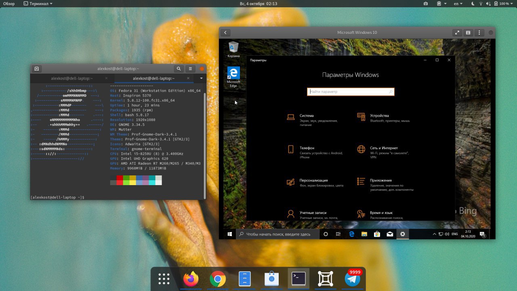Open the clipboard indicator in the top bar
The height and width of the screenshot is (291, 517).
[441, 4]
